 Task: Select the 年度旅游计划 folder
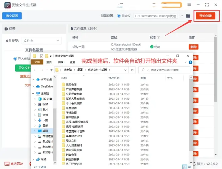72,136
